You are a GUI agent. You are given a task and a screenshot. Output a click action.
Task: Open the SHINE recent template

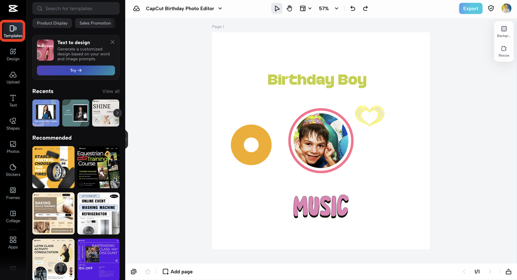[105, 113]
